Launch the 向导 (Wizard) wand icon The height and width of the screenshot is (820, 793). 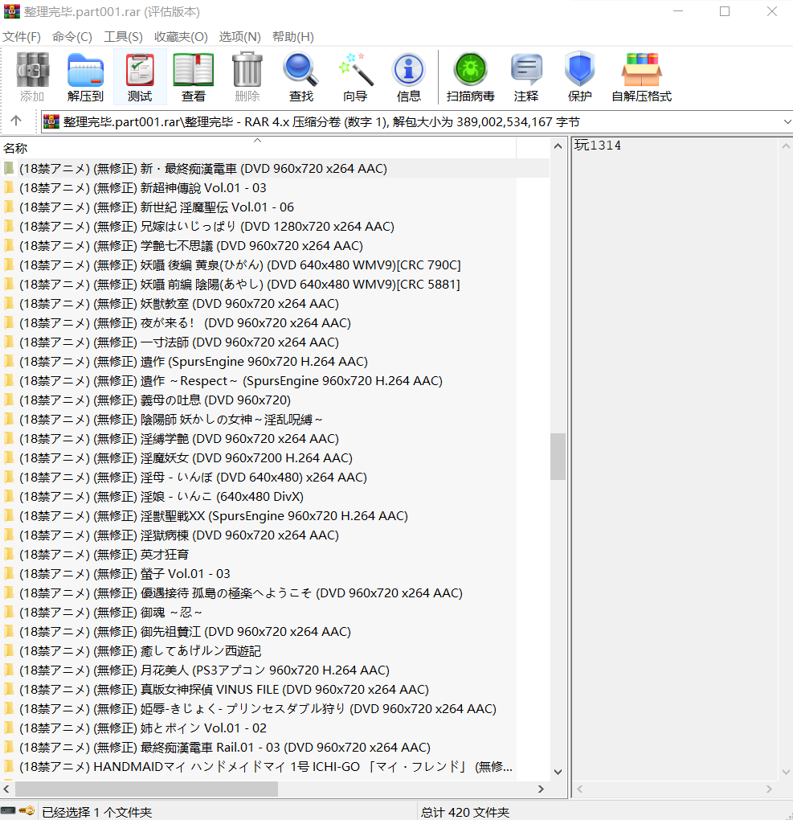click(355, 77)
